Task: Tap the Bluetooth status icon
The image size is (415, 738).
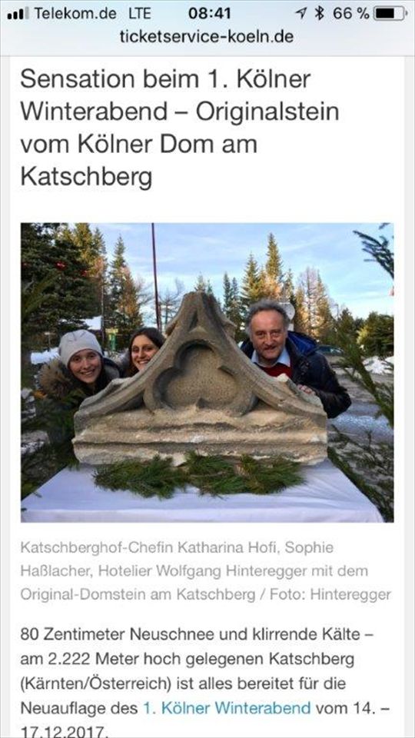Action: 320,14
